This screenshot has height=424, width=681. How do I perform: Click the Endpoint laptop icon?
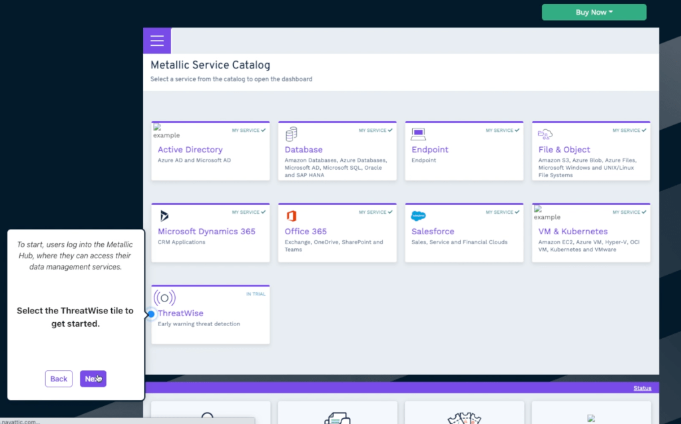pyautogui.click(x=418, y=134)
